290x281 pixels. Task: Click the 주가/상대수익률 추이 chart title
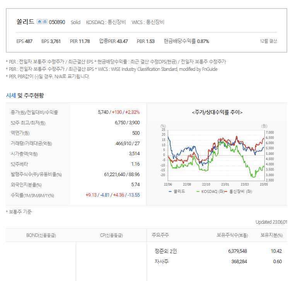[217, 112]
